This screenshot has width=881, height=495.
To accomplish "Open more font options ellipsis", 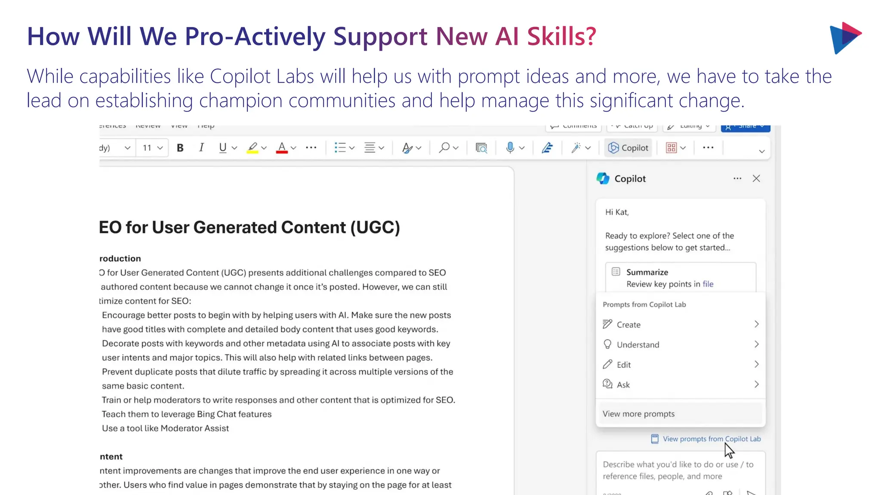I will 311,148.
